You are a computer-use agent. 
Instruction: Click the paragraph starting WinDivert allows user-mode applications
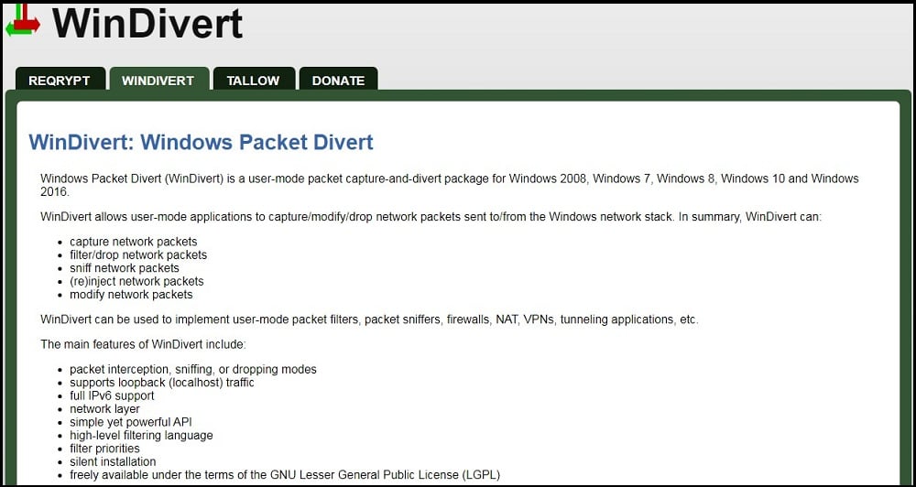tap(431, 217)
